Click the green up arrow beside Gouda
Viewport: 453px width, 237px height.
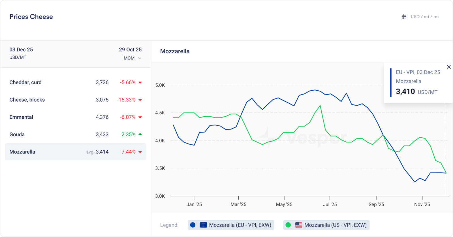[140, 134]
